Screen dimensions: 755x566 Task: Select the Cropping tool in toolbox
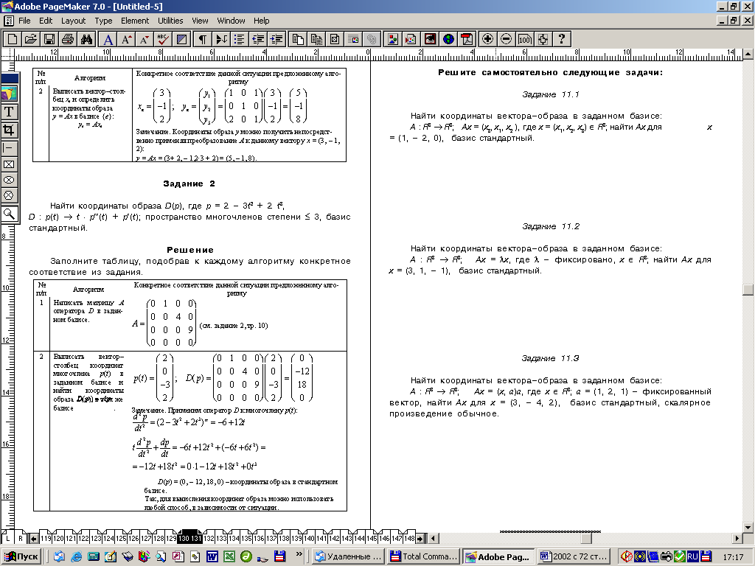click(x=9, y=130)
